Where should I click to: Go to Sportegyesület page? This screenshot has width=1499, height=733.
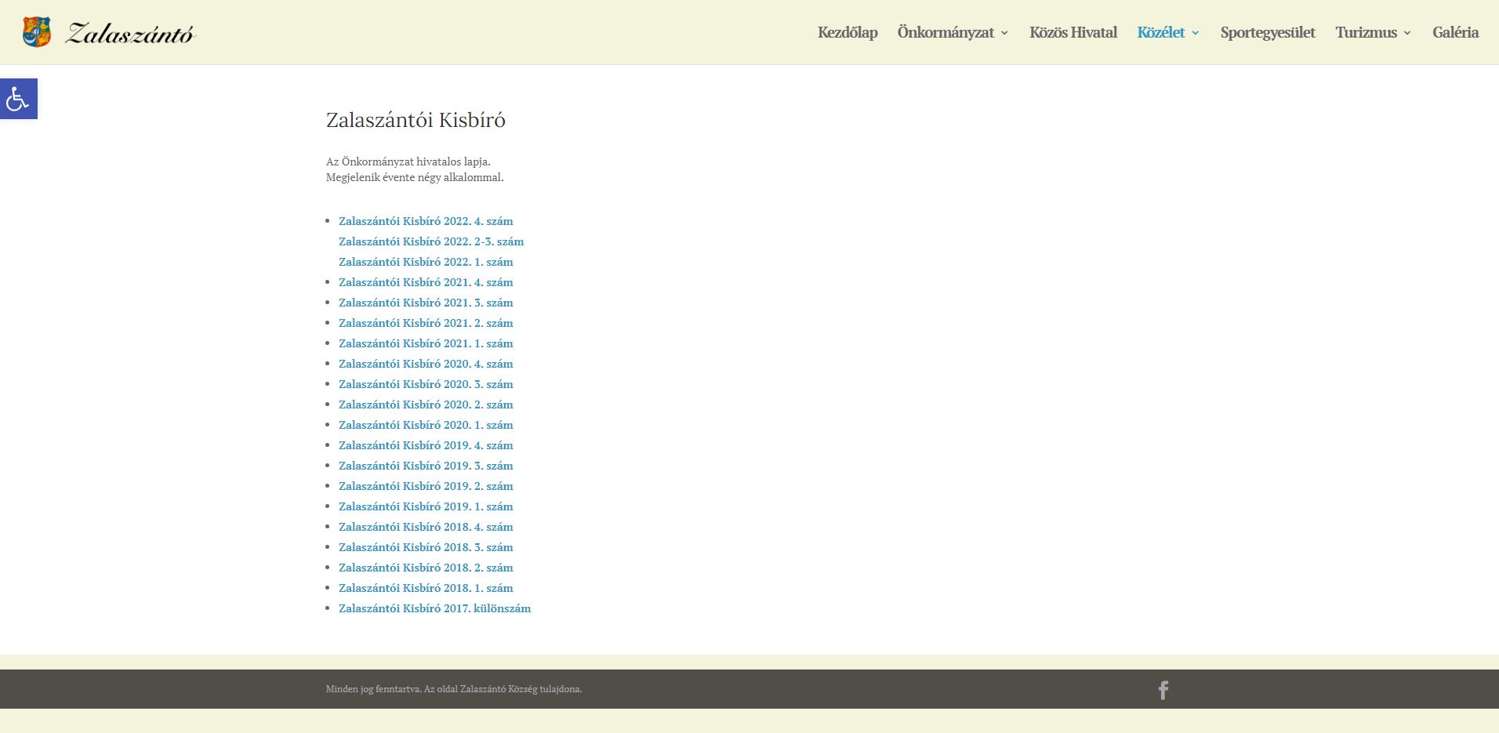coord(1268,32)
